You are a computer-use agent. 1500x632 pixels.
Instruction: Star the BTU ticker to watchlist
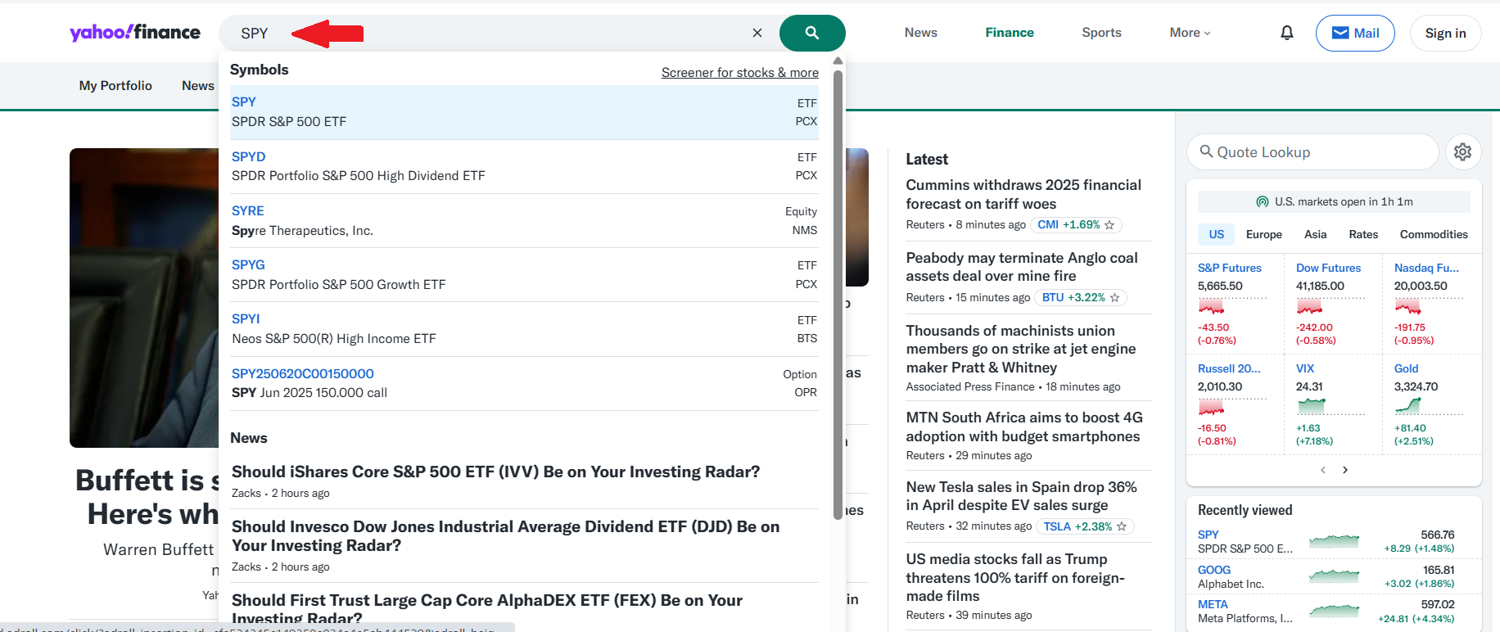point(1114,298)
